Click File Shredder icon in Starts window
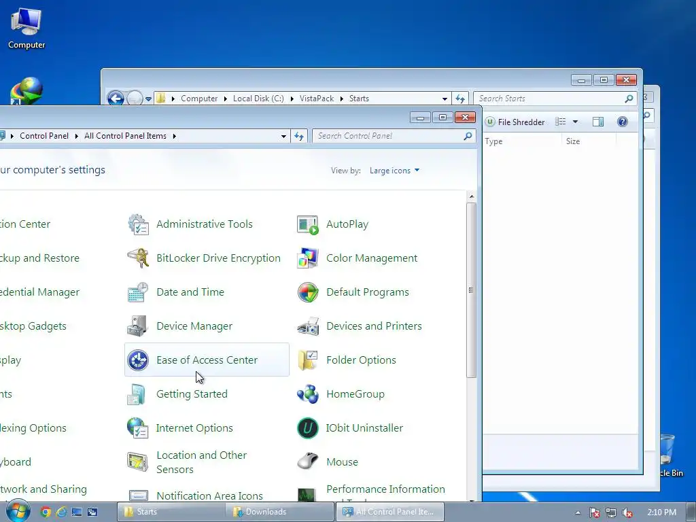The image size is (696, 522). click(x=490, y=122)
